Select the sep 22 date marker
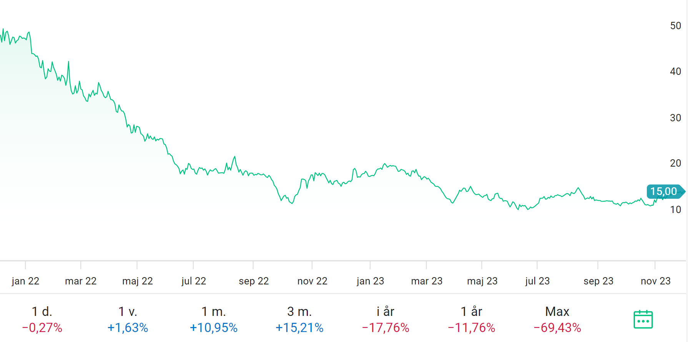This screenshot has height=342, width=688. pos(254,281)
